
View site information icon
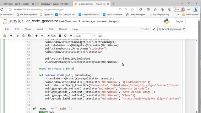coord(10,9)
